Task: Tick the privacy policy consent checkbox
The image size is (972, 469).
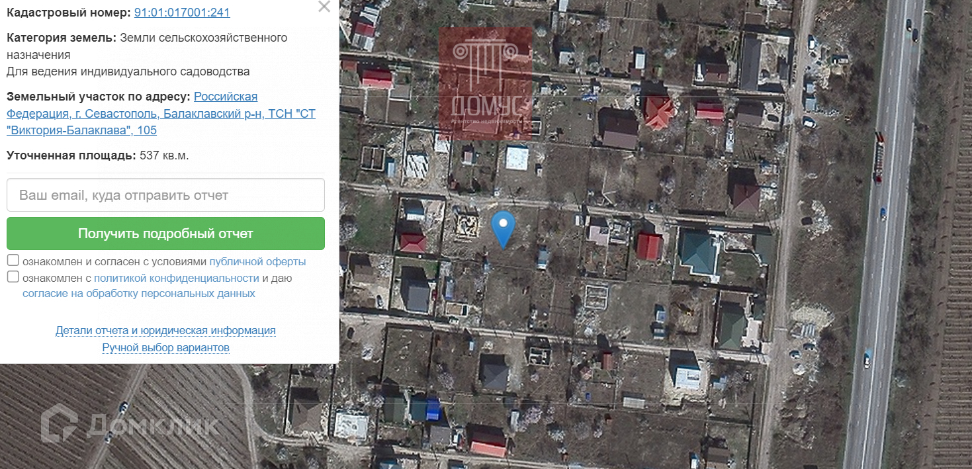Action: point(13,277)
